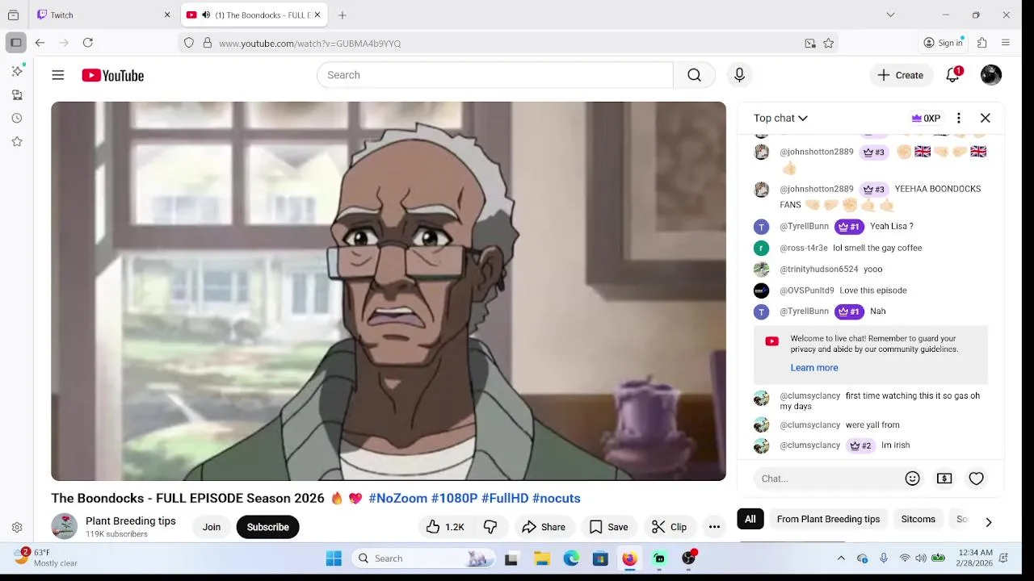Open live chat more options menu

[x=959, y=118]
